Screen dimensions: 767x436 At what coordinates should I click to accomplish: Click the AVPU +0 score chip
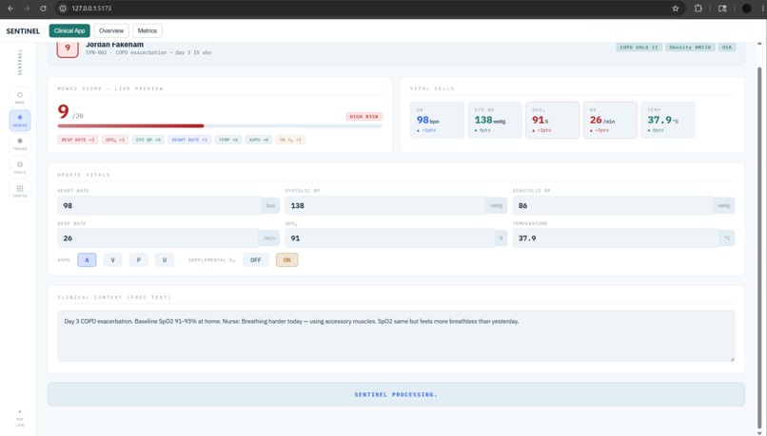coord(259,140)
